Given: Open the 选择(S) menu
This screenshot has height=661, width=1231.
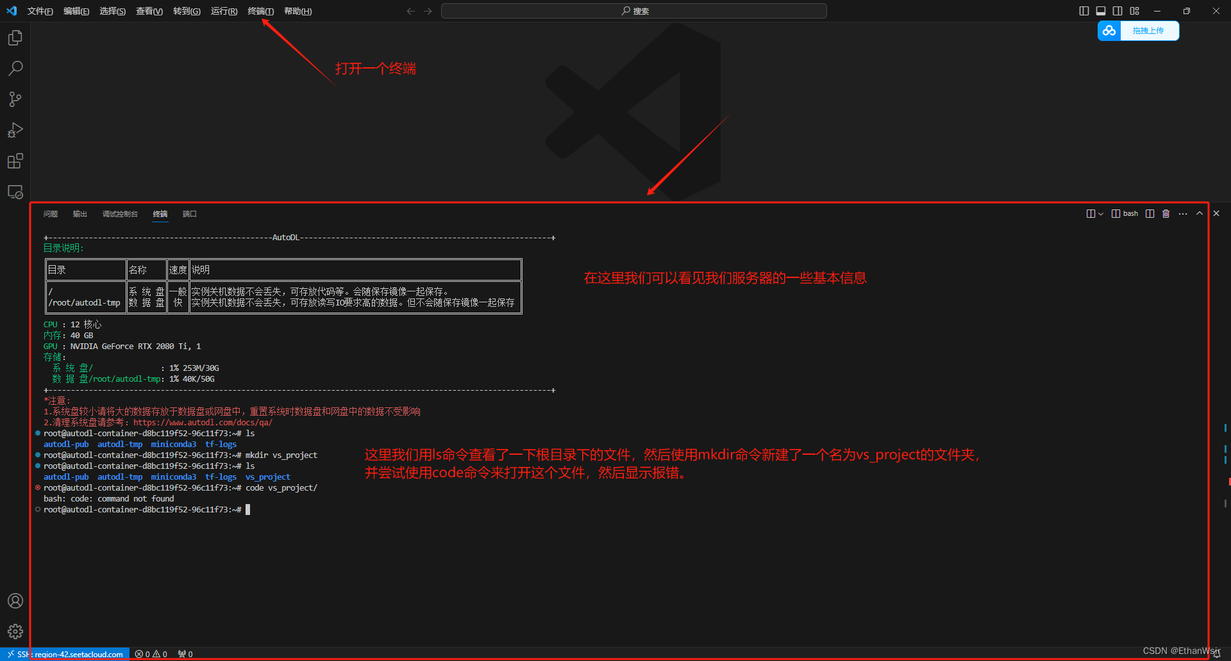Looking at the screenshot, I should tap(113, 11).
